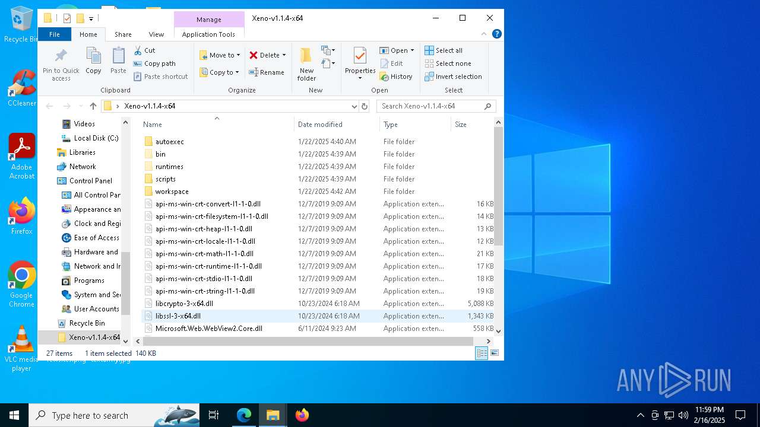Refresh the Xeno-v1.1.4-x64 folder view

click(365, 106)
